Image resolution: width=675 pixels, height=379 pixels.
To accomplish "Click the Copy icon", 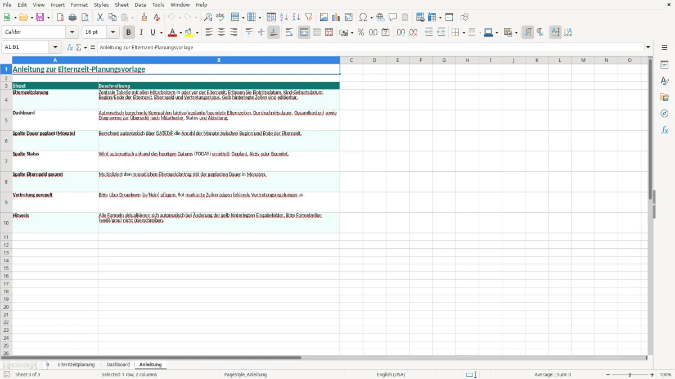I will point(112,17).
